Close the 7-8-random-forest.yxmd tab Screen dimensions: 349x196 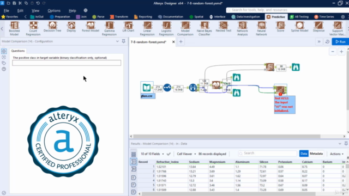(x=173, y=42)
